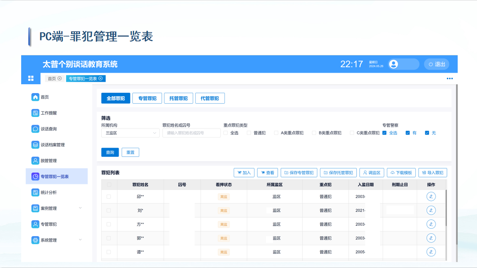
Task: Switch to the 首页 page tab
Action: click(54, 78)
